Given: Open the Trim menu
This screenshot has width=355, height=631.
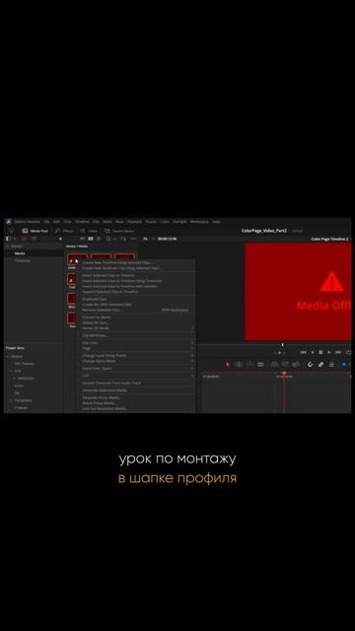Looking at the screenshot, I should tap(67, 222).
